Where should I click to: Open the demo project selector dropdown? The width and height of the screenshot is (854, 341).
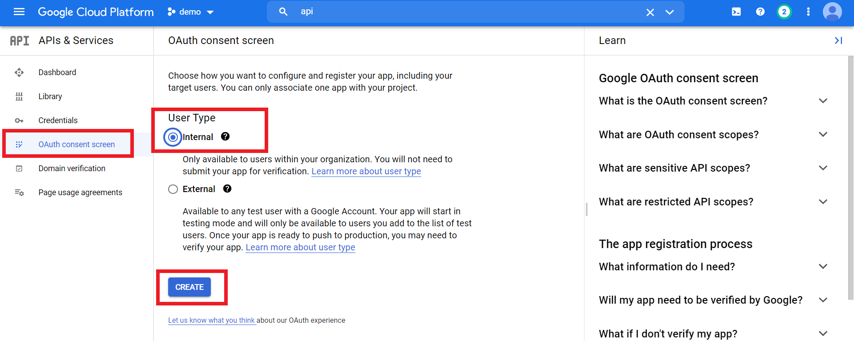191,12
